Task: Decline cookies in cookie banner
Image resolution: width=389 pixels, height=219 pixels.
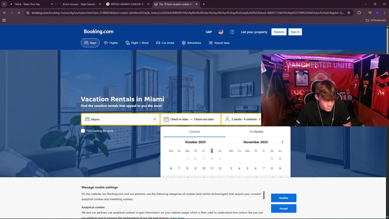Action: [x=284, y=198]
